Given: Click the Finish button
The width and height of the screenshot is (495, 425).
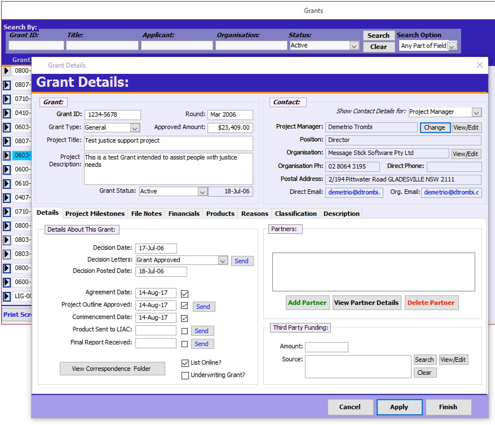Looking at the screenshot, I should 448,407.
